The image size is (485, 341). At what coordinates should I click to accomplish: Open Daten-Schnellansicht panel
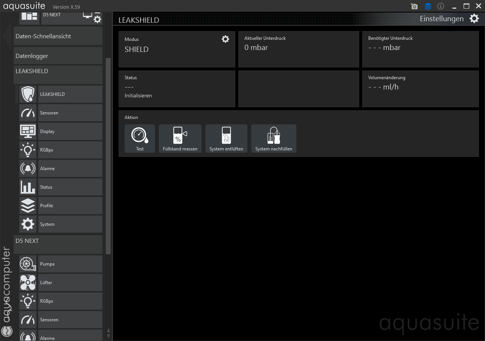pyautogui.click(x=58, y=36)
